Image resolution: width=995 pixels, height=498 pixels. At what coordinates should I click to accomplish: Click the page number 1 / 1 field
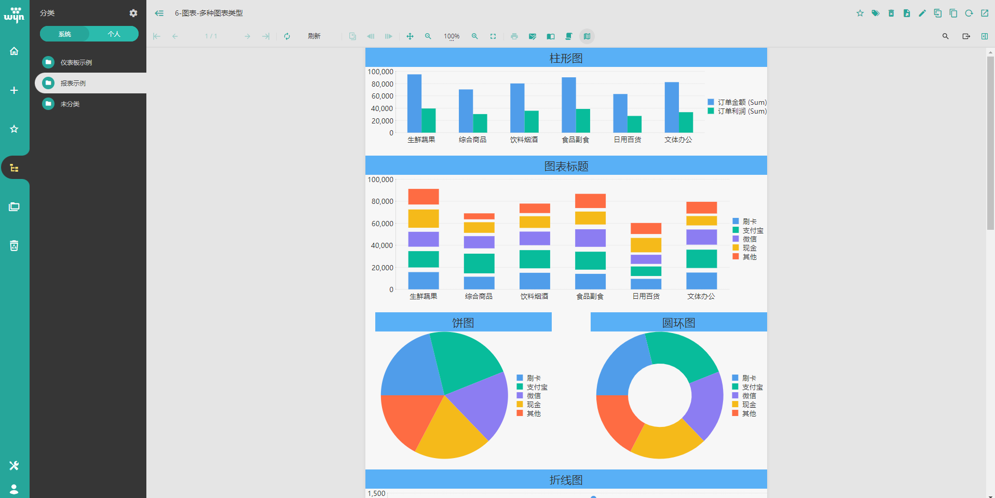click(x=211, y=36)
